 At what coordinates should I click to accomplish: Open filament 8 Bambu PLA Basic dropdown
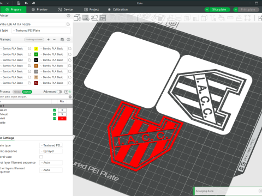coord(53,66)
